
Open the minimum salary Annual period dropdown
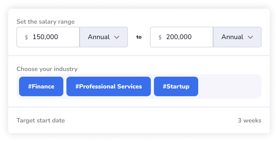click(x=104, y=37)
